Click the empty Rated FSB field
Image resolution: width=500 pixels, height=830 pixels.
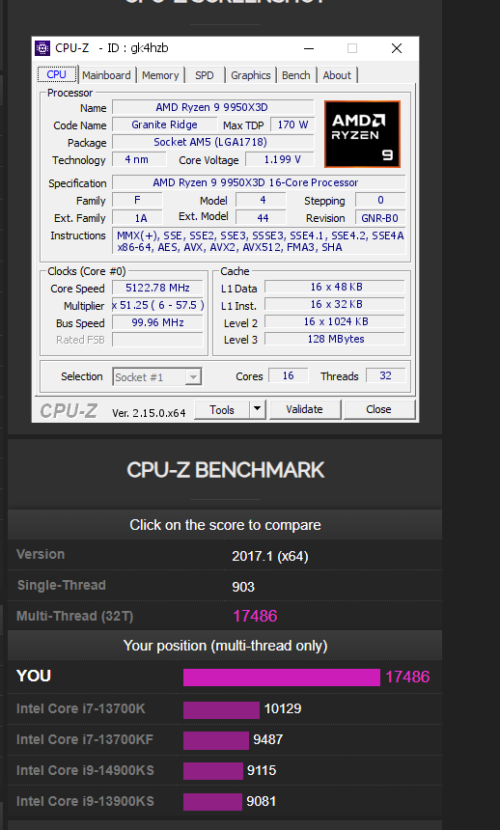click(x=157, y=341)
